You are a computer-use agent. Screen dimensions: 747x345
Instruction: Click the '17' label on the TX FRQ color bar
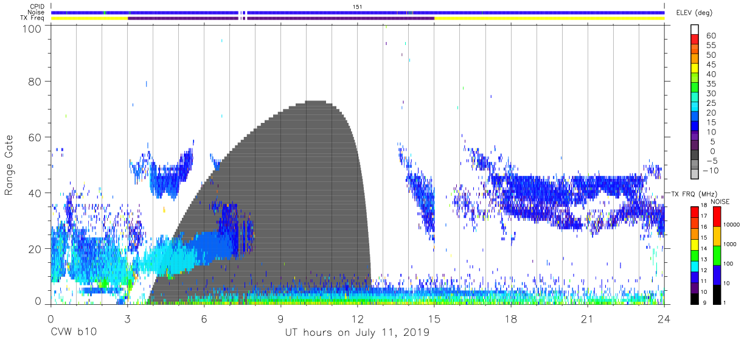[x=704, y=216]
